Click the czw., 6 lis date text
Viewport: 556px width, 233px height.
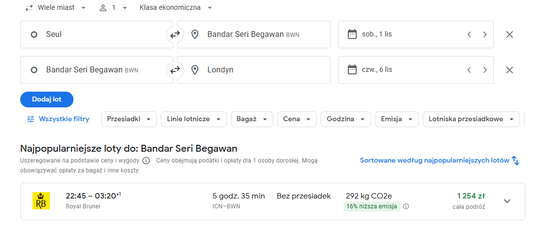point(377,70)
